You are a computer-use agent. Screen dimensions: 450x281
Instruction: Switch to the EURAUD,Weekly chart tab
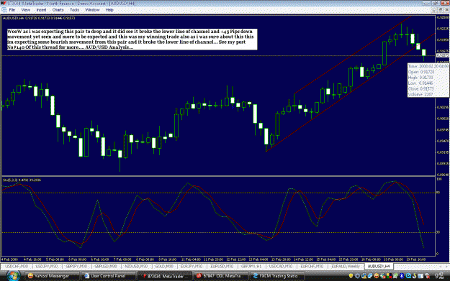[346, 267]
